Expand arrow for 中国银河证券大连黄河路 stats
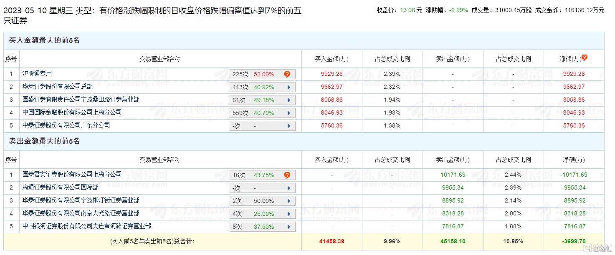Screen dimensions: 615x255 289,227
